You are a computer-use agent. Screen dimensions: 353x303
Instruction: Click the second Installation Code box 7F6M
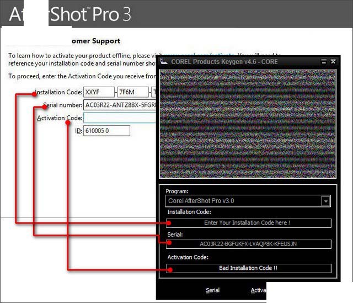point(133,92)
